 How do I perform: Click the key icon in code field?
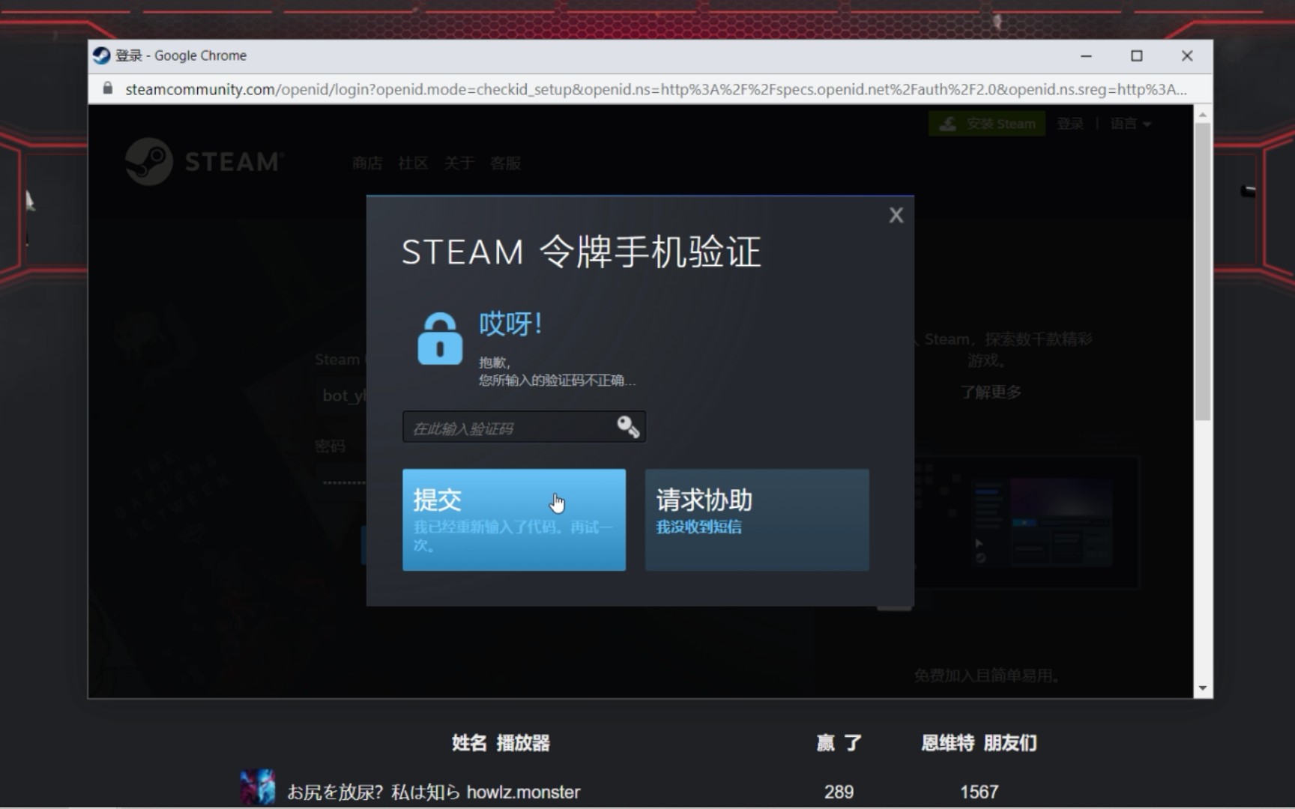[627, 427]
